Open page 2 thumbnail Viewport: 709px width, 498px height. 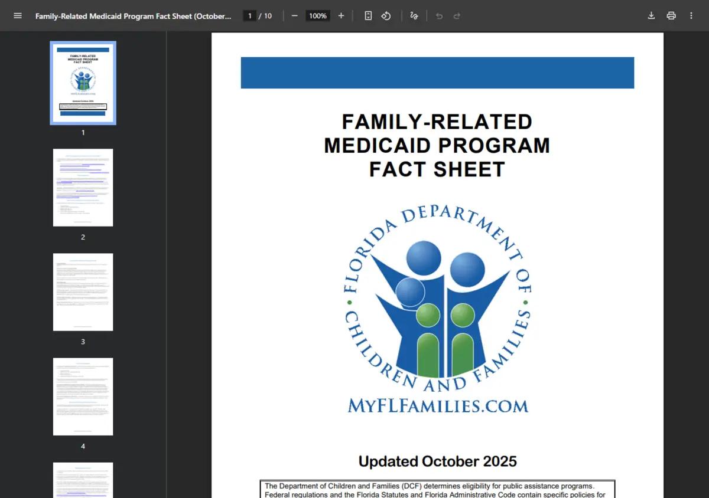(x=83, y=188)
